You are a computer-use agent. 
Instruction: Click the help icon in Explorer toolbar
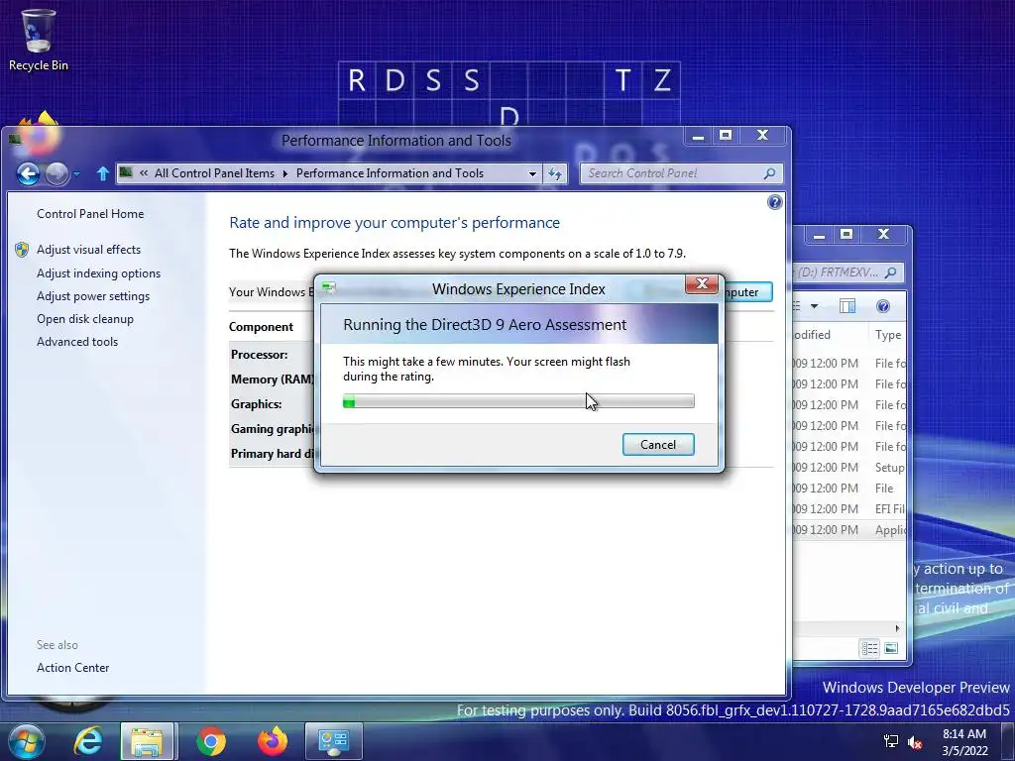click(883, 306)
